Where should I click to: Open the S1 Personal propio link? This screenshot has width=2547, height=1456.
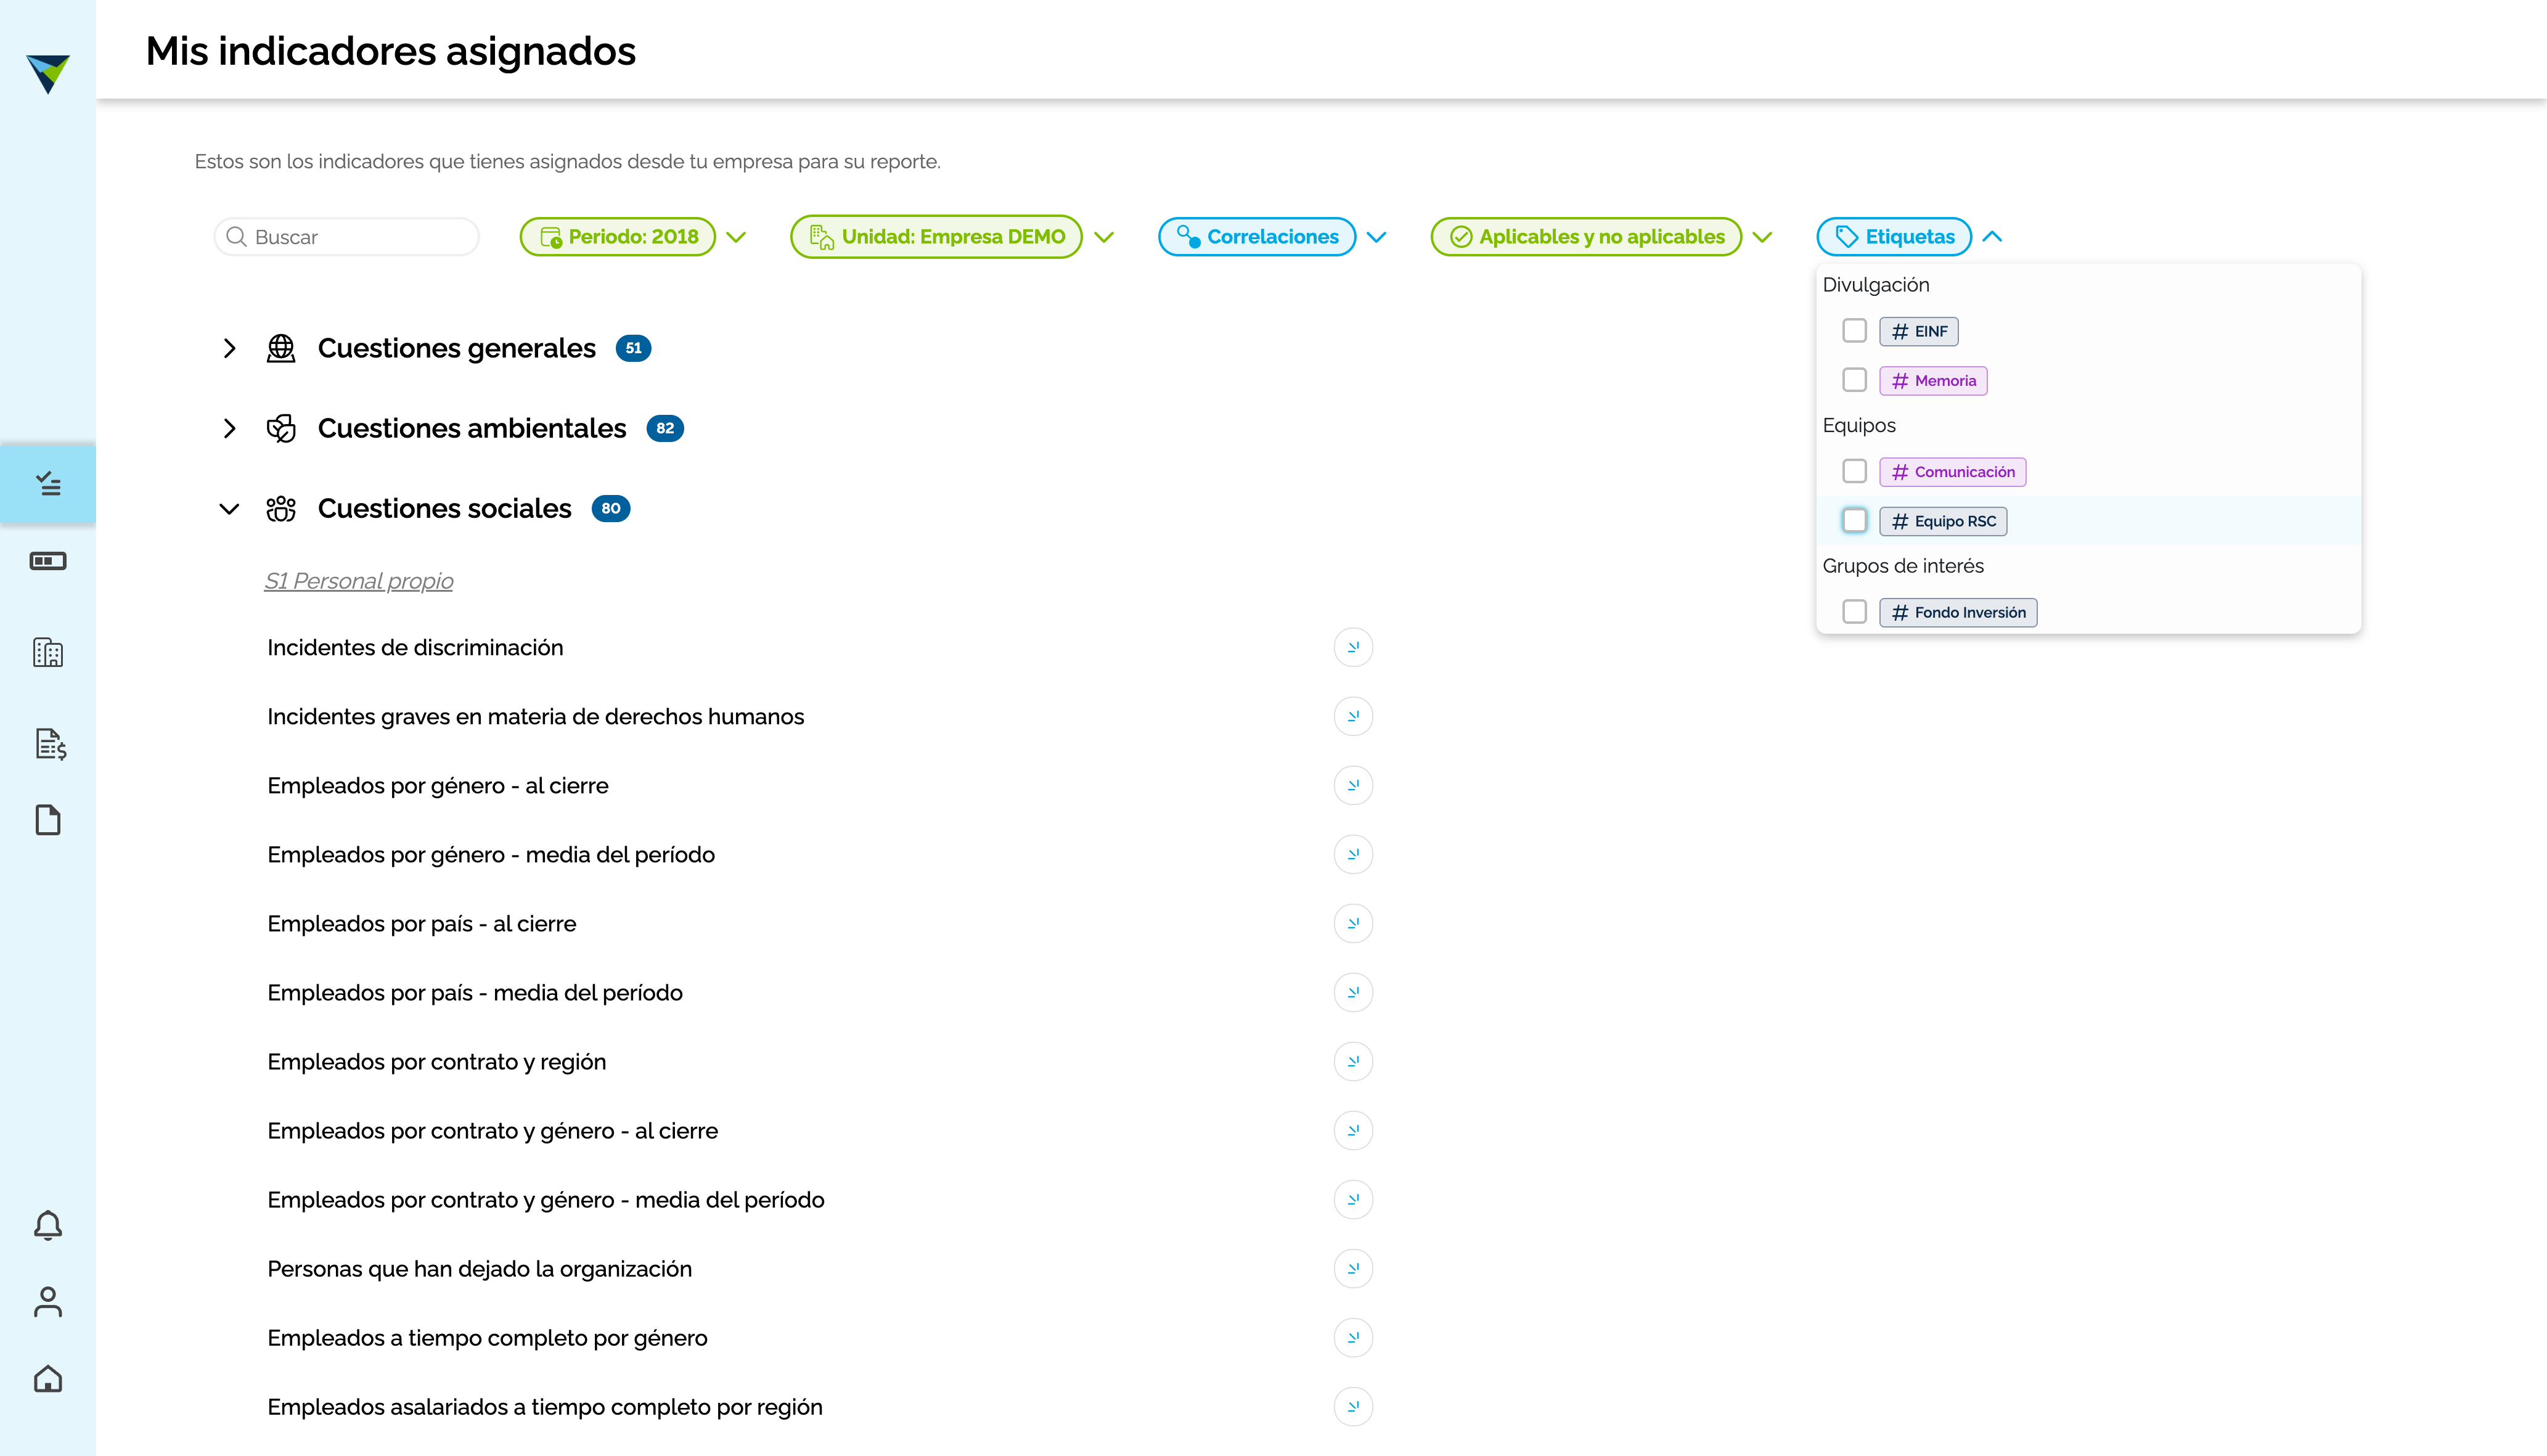(x=358, y=581)
